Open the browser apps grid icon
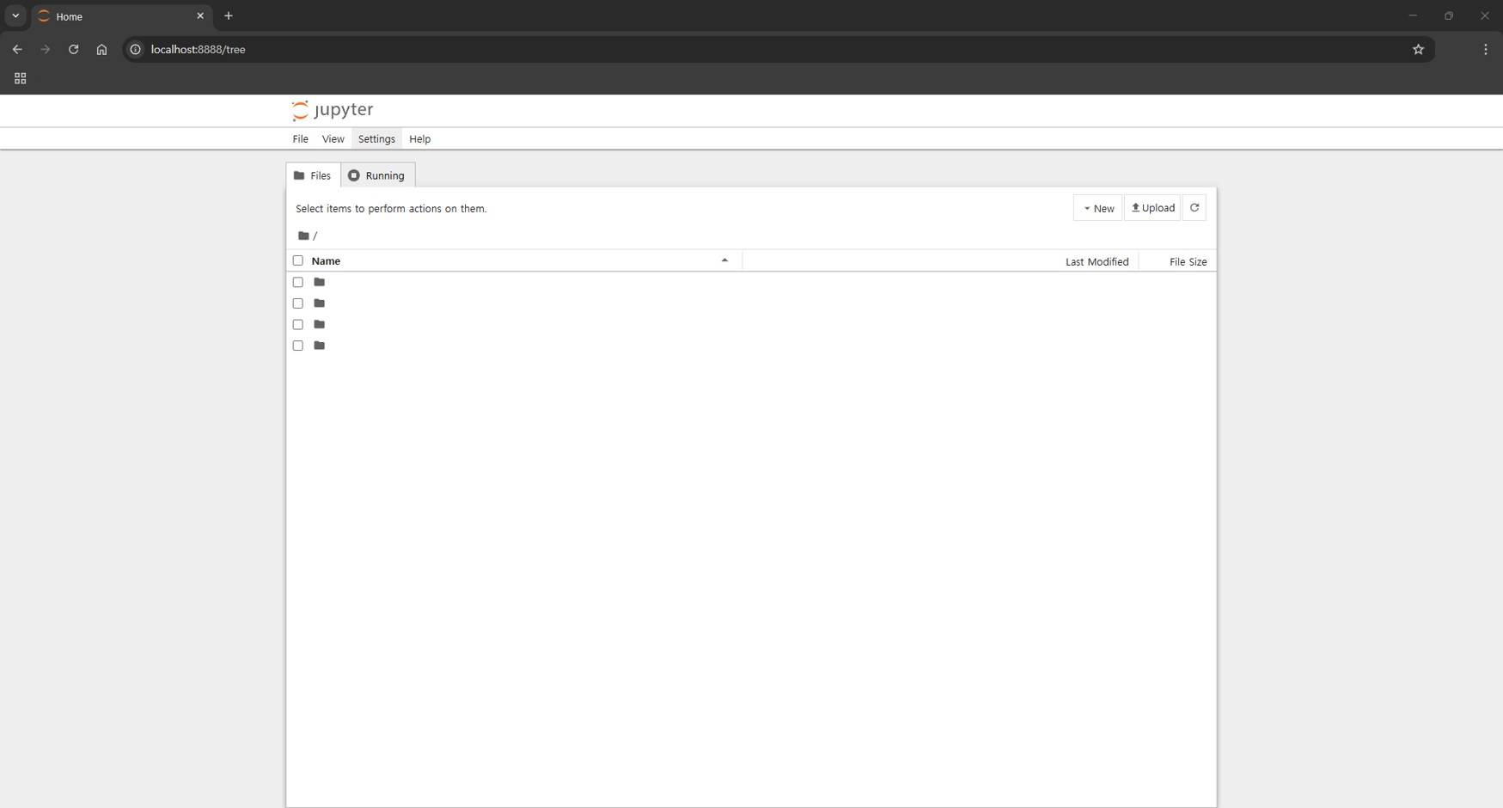The image size is (1503, 808). 20,78
